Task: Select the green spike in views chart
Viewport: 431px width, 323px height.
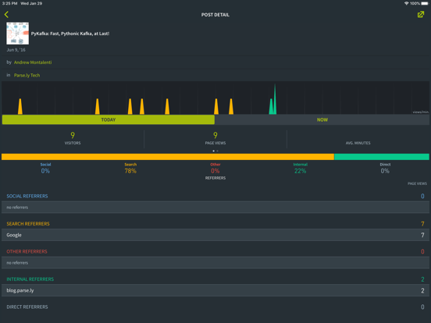Action: (273, 100)
